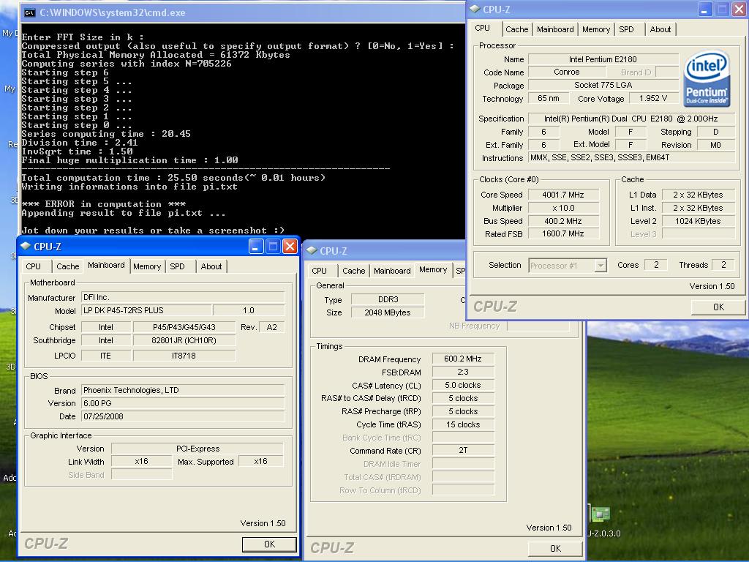Click the Name field showing Intel Pentium E2180
Screen dimensions: 749x562
pyautogui.click(x=603, y=59)
